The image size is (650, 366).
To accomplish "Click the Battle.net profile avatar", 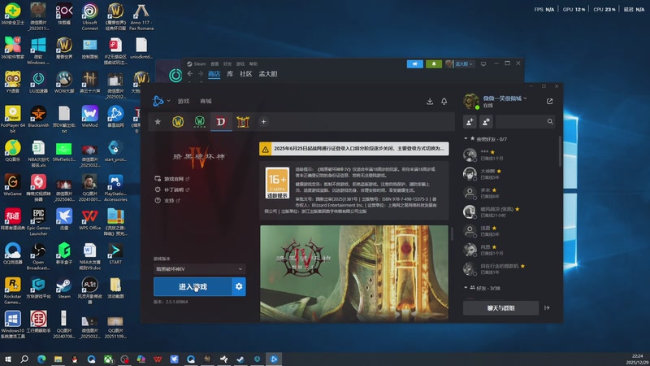I will (471, 101).
